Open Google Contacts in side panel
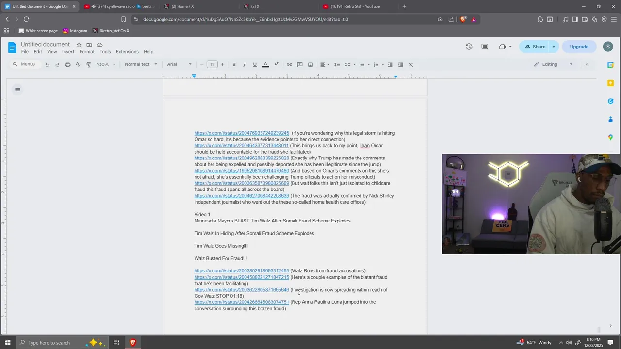 click(x=611, y=119)
